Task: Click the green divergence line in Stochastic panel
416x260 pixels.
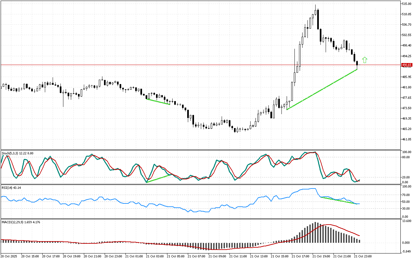Action: point(158,179)
